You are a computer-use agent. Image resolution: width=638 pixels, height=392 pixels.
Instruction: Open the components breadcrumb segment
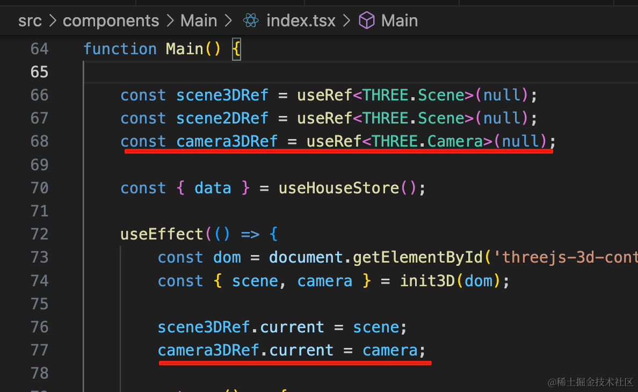(x=111, y=21)
